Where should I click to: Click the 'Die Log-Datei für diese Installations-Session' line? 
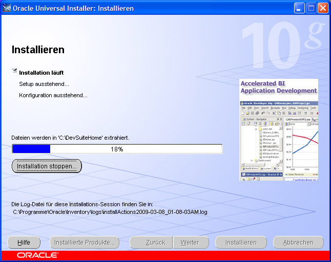click(82, 204)
